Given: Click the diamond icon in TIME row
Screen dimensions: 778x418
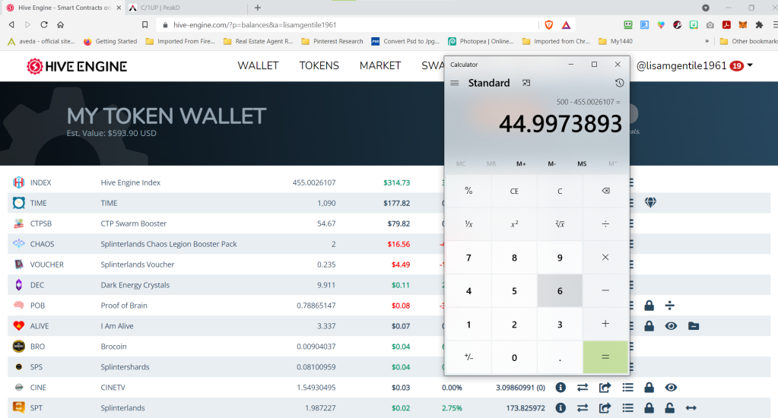Looking at the screenshot, I should pos(650,202).
